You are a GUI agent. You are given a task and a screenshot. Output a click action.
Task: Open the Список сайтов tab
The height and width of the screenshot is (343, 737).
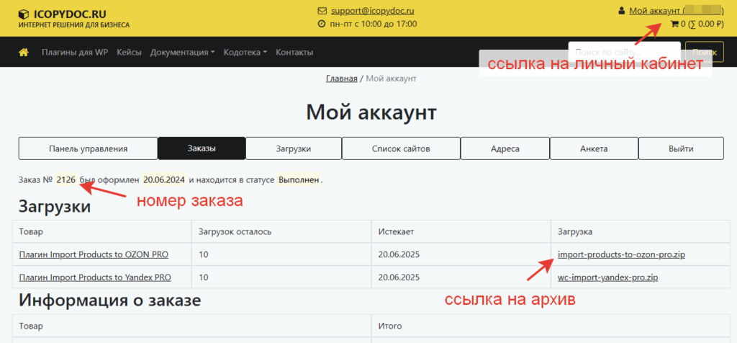coord(401,148)
